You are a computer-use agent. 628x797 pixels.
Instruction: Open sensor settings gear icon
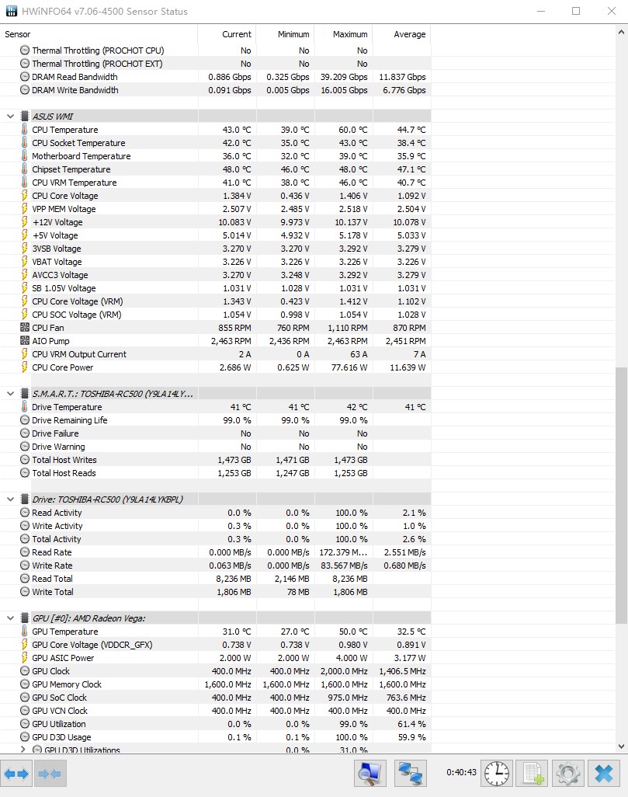pyautogui.click(x=568, y=774)
